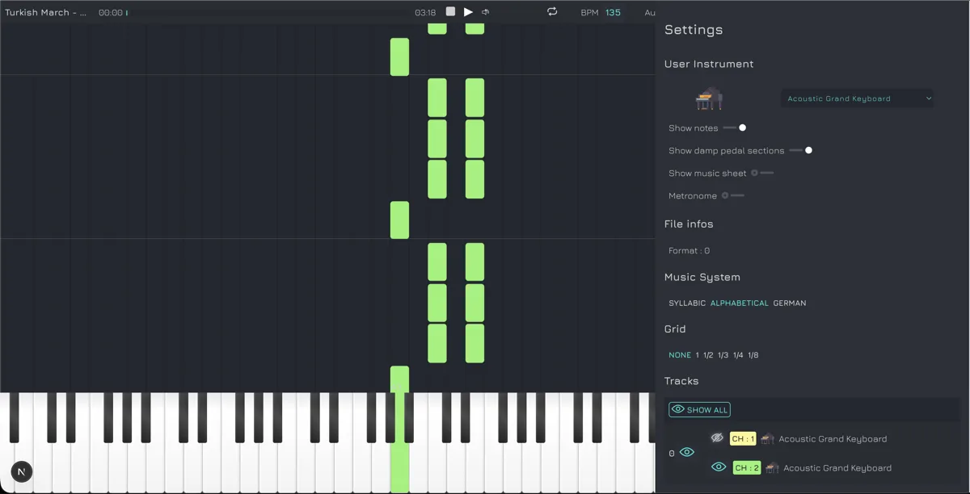
Task: Stop playback with the square stop button
Action: (451, 11)
